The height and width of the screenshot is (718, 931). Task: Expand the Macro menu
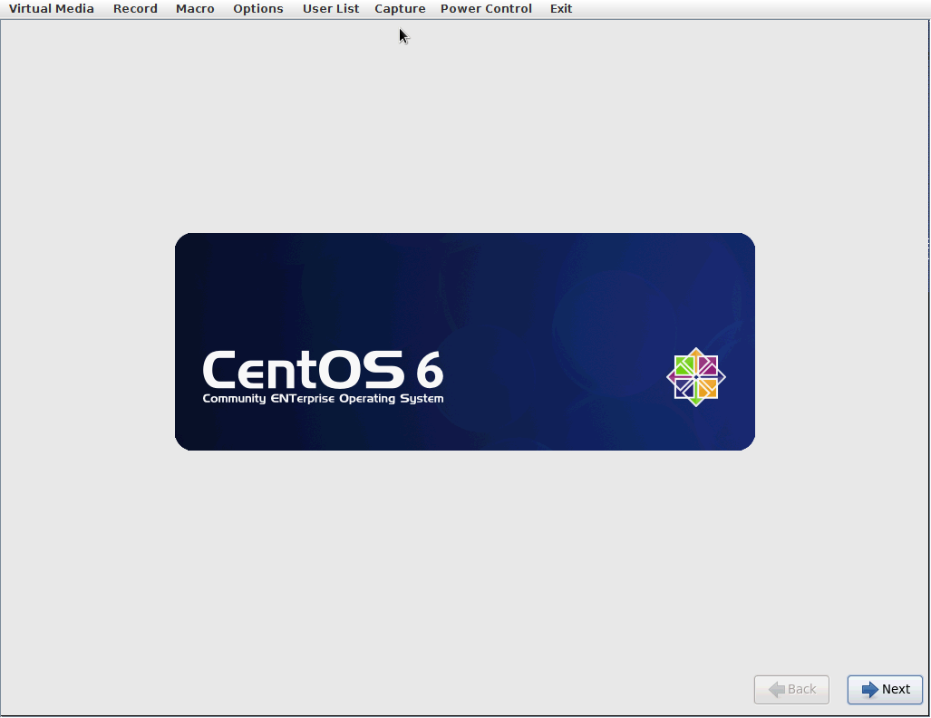[195, 9]
